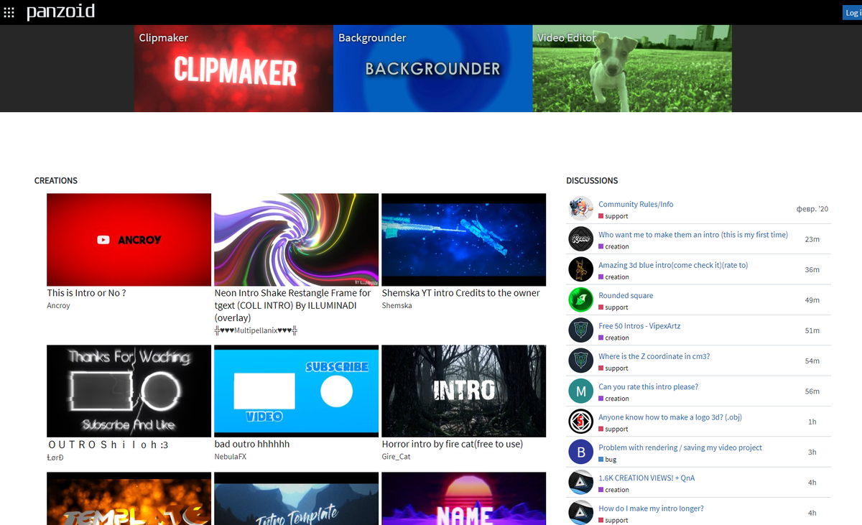Open the CREATIONS section heading
862x525 pixels.
click(56, 181)
